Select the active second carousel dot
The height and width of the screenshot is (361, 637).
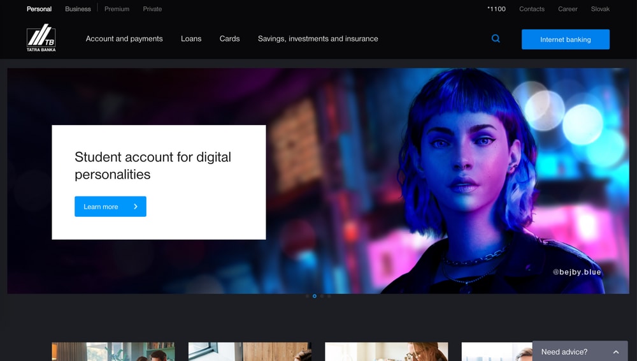[x=315, y=297]
